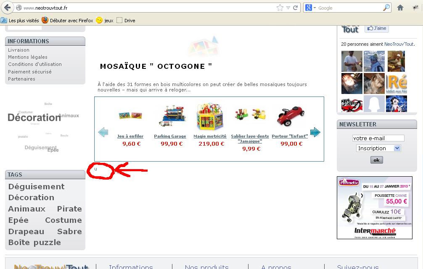Open the NeoTrouv'Tout Facebook page link
This screenshot has height=269, width=423.
(x=399, y=44)
